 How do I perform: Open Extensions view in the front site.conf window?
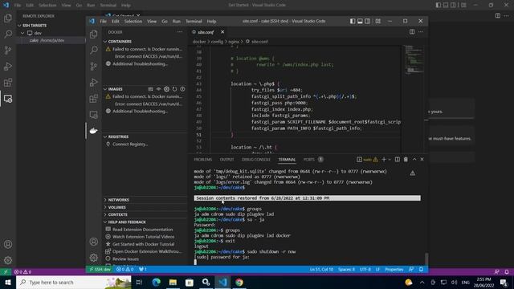pyautogui.click(x=94, y=98)
